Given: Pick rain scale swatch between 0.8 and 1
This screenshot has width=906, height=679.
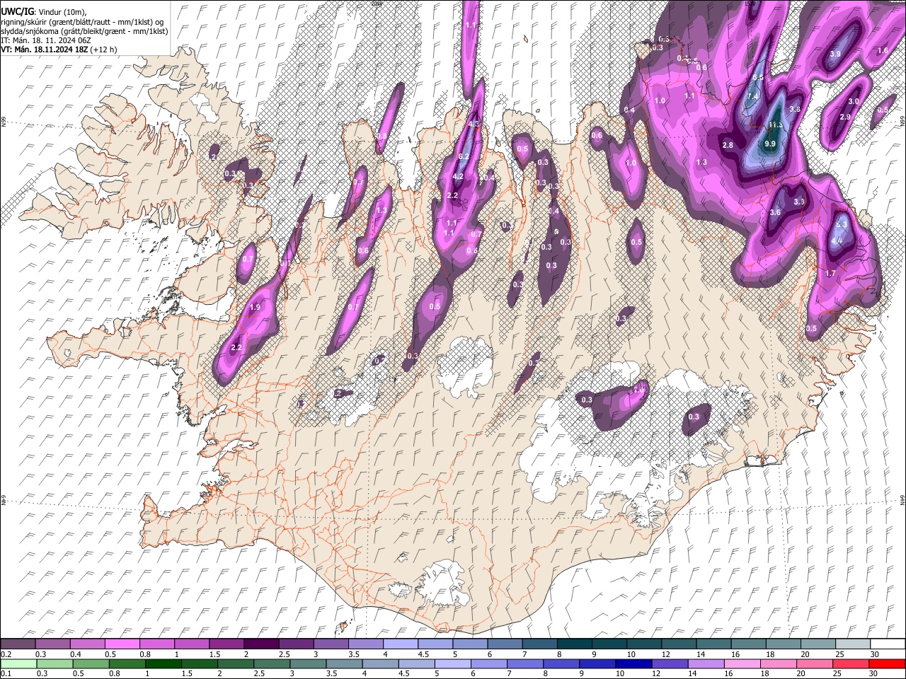Looking at the screenshot, I should (127, 663).
